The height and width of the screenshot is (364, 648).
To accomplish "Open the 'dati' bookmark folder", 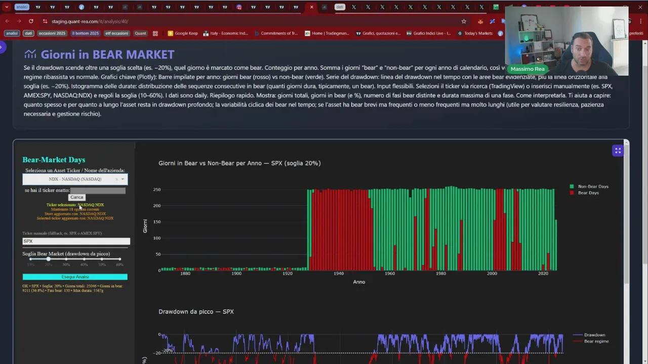I will [x=28, y=33].
